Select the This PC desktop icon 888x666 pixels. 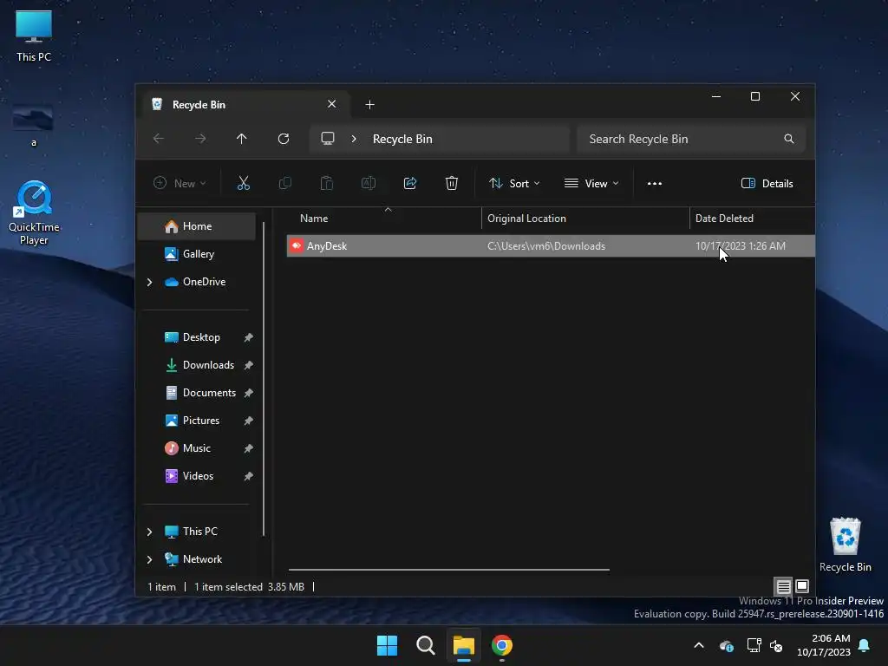(x=34, y=36)
